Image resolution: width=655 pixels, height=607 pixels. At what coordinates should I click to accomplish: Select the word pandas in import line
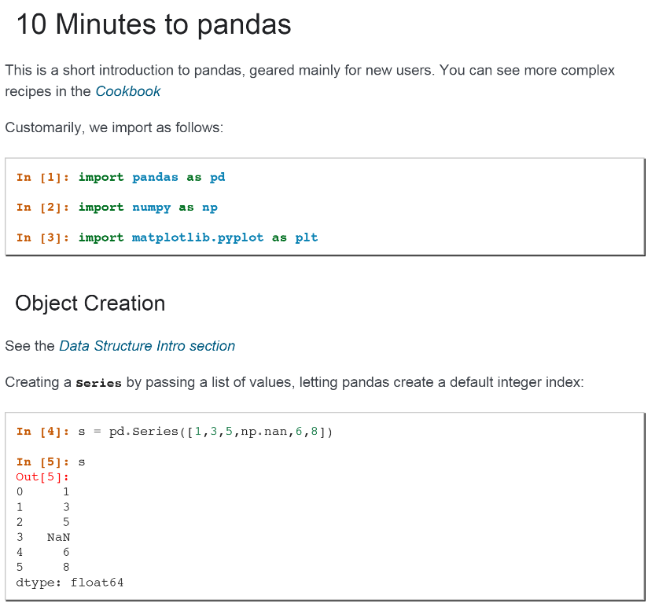[x=155, y=178]
